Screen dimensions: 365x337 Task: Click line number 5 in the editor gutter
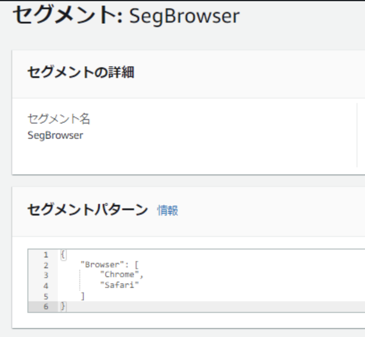point(45,296)
